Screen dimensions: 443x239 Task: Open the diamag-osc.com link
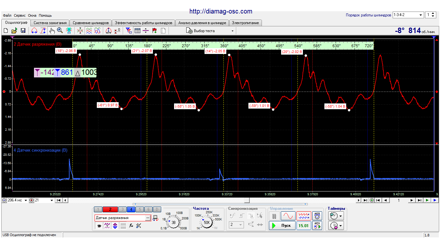click(x=221, y=11)
